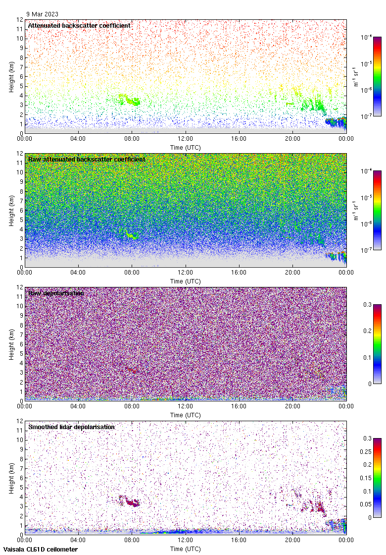
Task: Click the 0.05 label on the smoothed depolarisation colorbar
Action: 366,504
